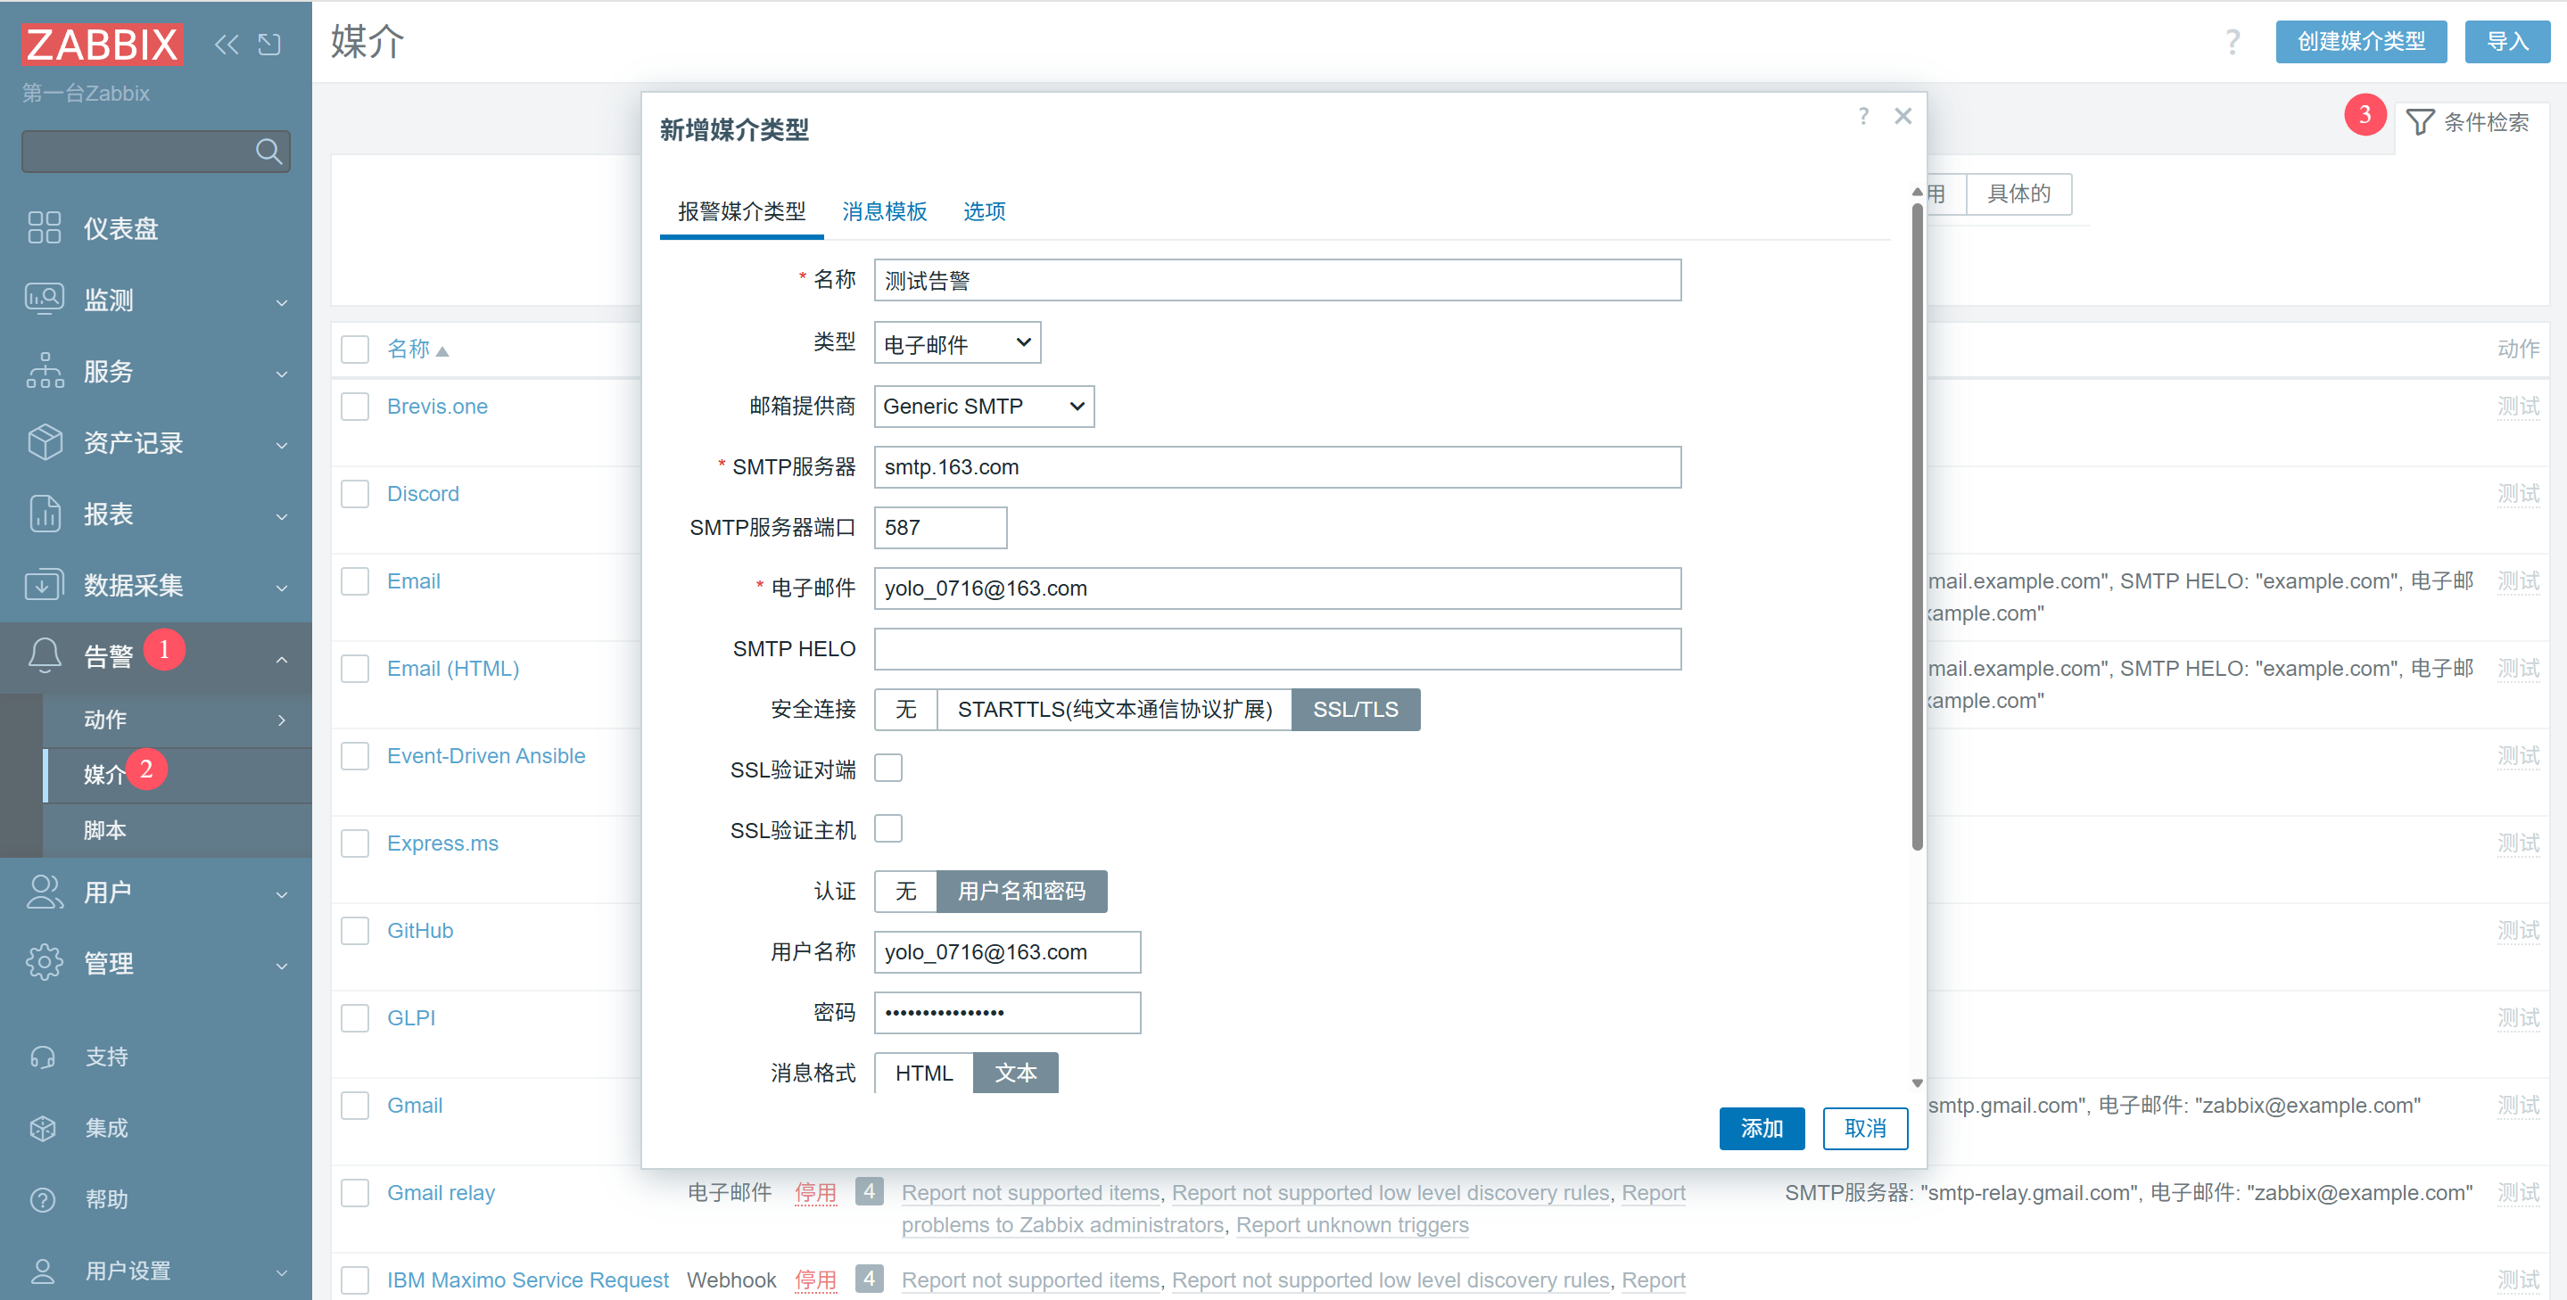
Task: Click the 添加 button
Action: point(1761,1128)
